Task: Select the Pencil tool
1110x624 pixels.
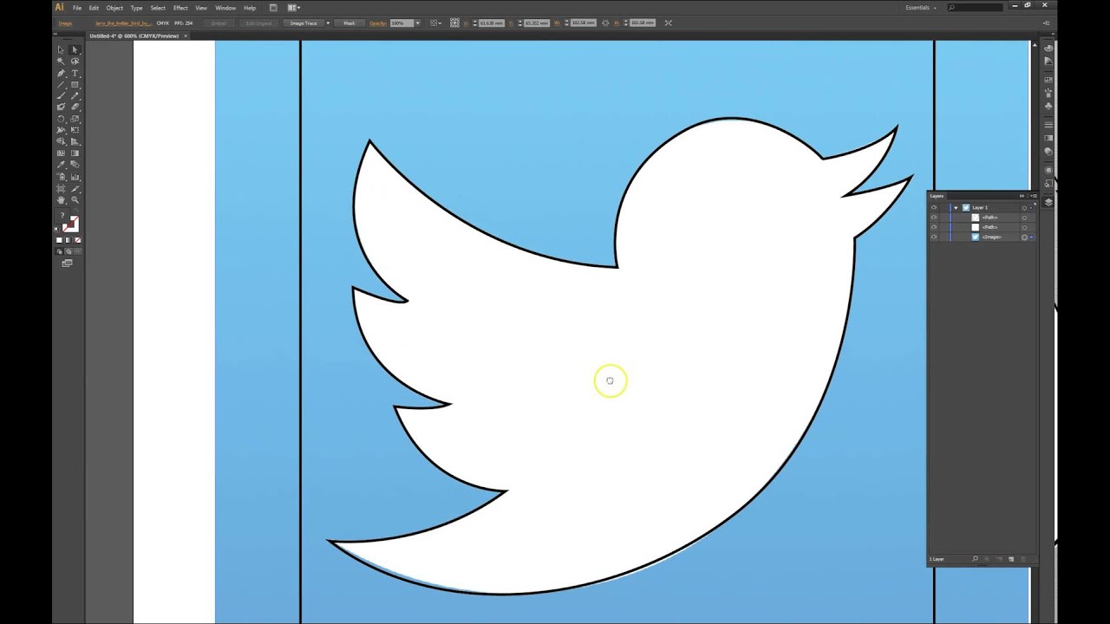Action: coord(75,95)
